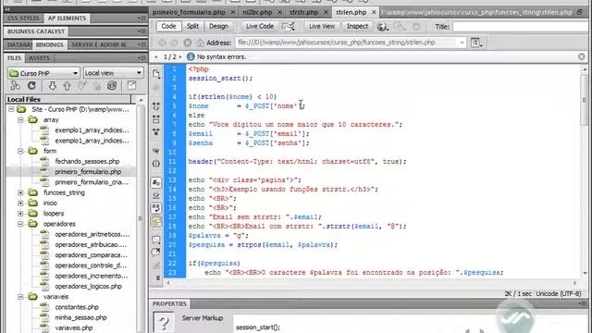This screenshot has width=592, height=333.
Task: Collapse Full Tag icon in coding toolbar
Action: [x=156, y=106]
